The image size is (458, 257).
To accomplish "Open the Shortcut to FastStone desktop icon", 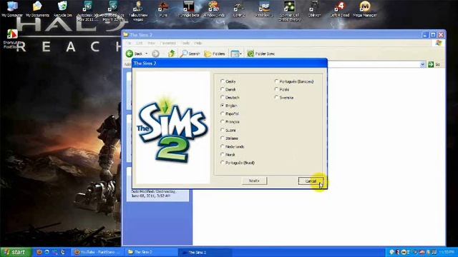I will pos(12,39).
